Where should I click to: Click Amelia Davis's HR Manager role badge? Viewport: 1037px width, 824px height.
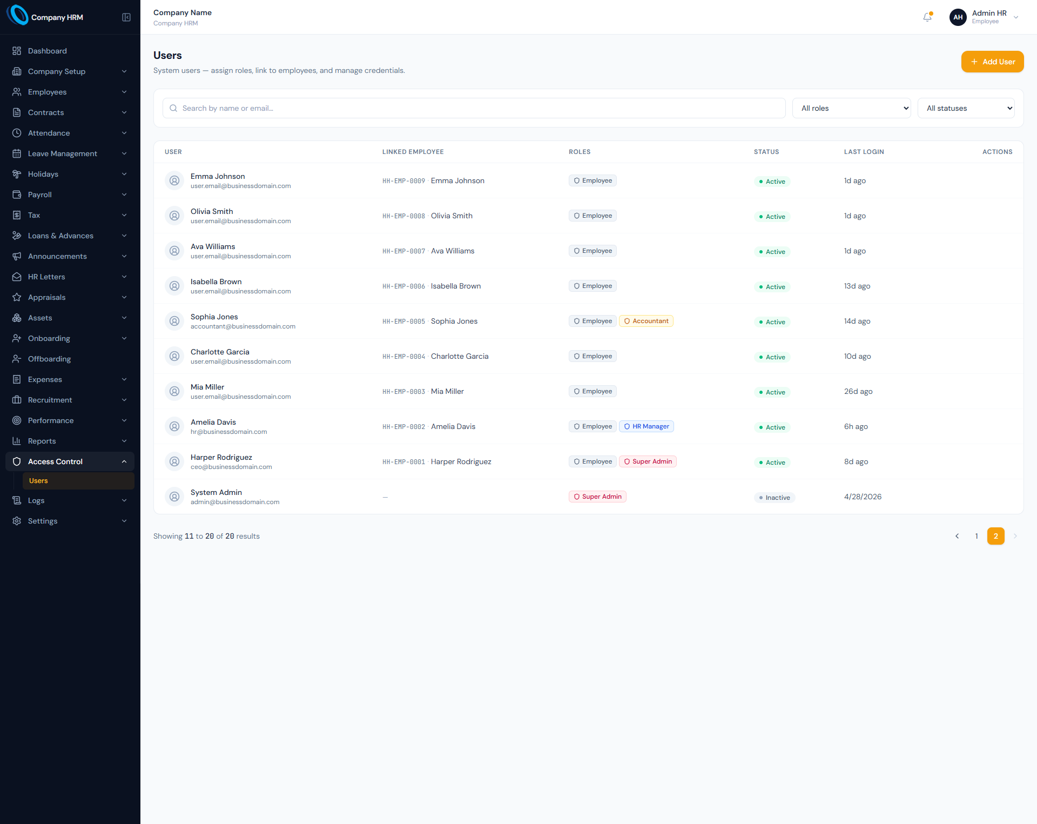647,426
